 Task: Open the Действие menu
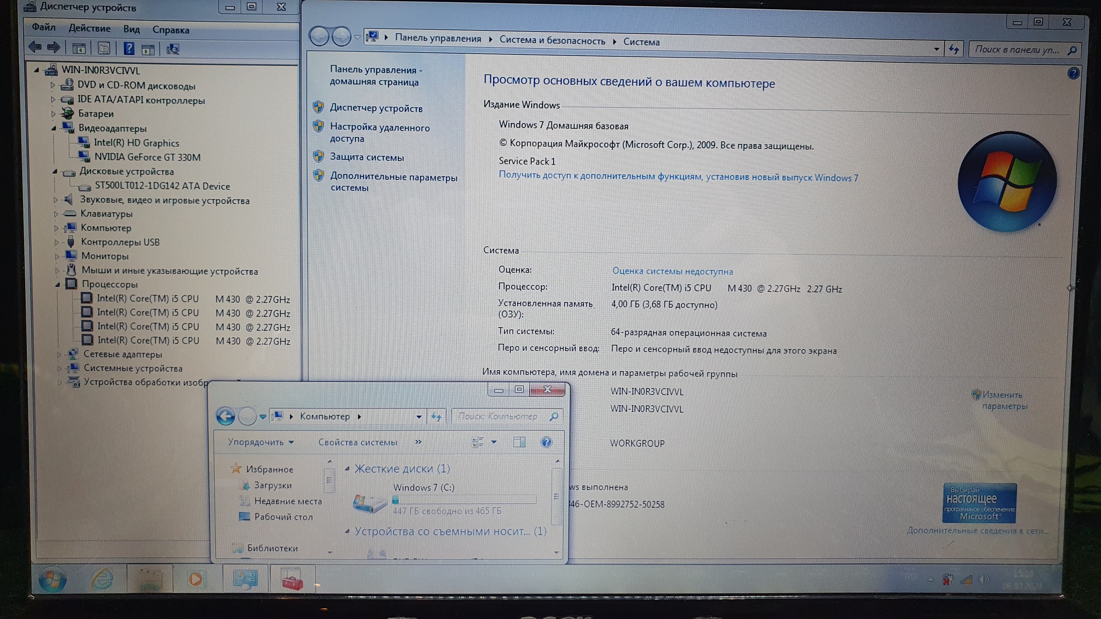89,28
